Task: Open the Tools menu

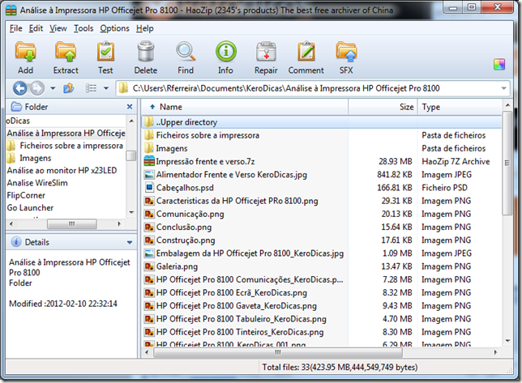Action: pyautogui.click(x=83, y=28)
